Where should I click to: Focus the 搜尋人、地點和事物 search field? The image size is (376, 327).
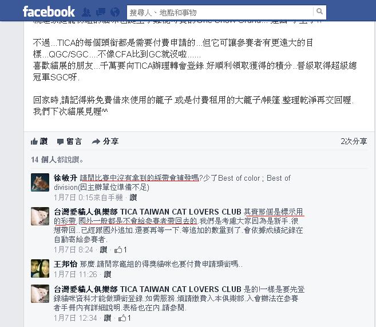coord(220,12)
